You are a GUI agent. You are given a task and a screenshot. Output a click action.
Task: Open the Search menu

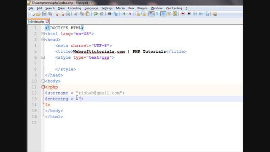pyautogui.click(x=50, y=8)
